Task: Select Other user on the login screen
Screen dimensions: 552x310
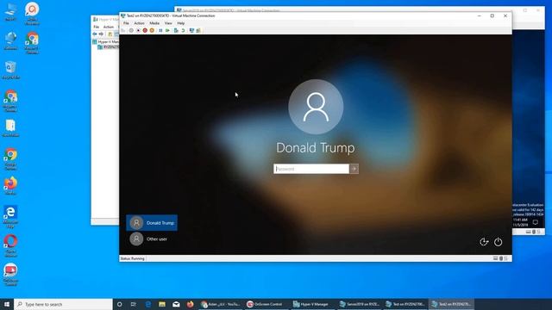Action: click(x=152, y=239)
